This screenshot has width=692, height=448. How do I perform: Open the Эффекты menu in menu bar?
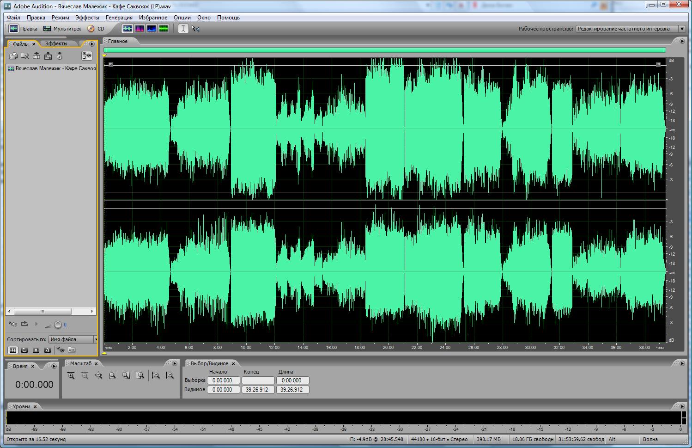click(x=87, y=18)
